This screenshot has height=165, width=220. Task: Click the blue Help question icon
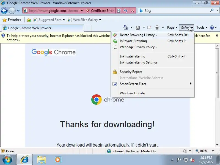(212, 28)
